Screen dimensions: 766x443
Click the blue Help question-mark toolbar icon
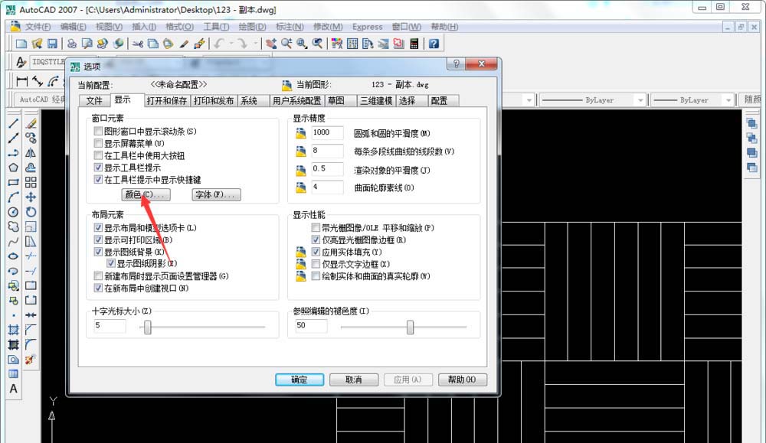434,44
